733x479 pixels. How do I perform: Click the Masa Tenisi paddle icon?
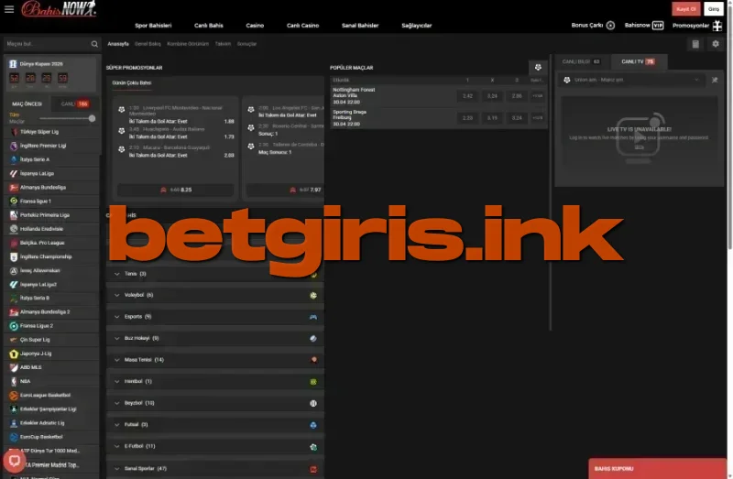click(x=313, y=360)
